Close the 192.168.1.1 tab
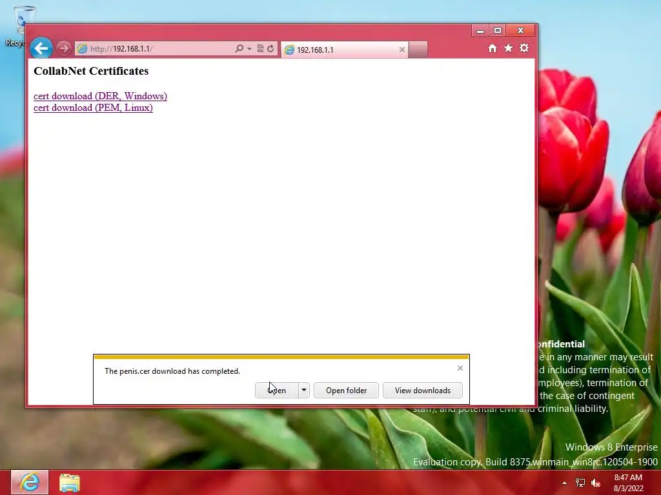Viewport: 661px width, 495px height. coord(402,50)
